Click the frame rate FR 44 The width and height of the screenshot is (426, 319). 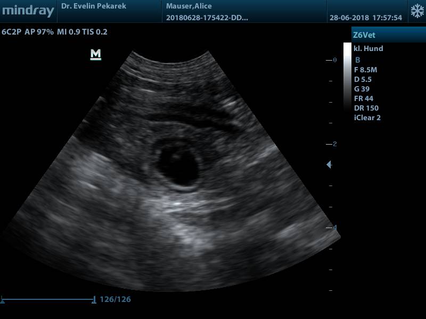tap(364, 98)
